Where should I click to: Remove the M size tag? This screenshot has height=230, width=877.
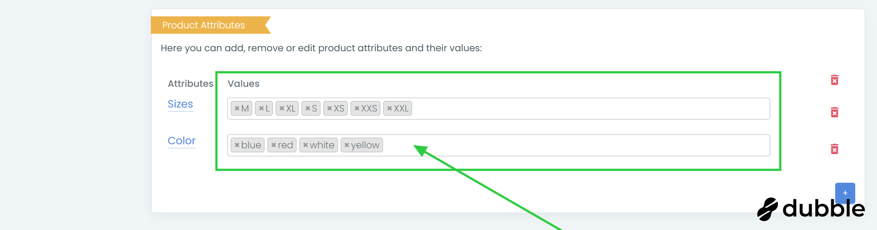point(237,108)
